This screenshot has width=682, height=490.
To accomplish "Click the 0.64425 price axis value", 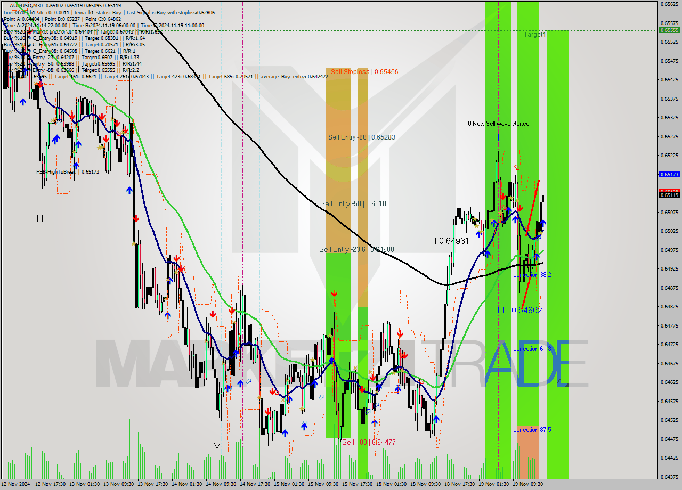I will point(670,458).
